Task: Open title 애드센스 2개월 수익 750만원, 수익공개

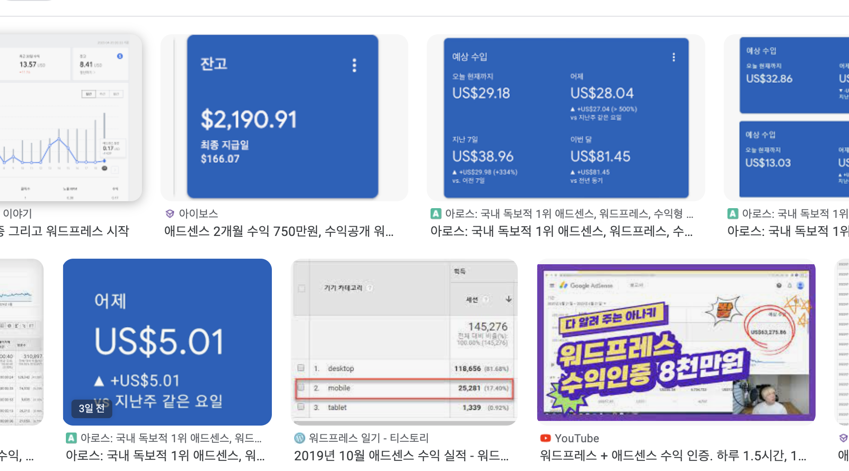Action: click(279, 231)
